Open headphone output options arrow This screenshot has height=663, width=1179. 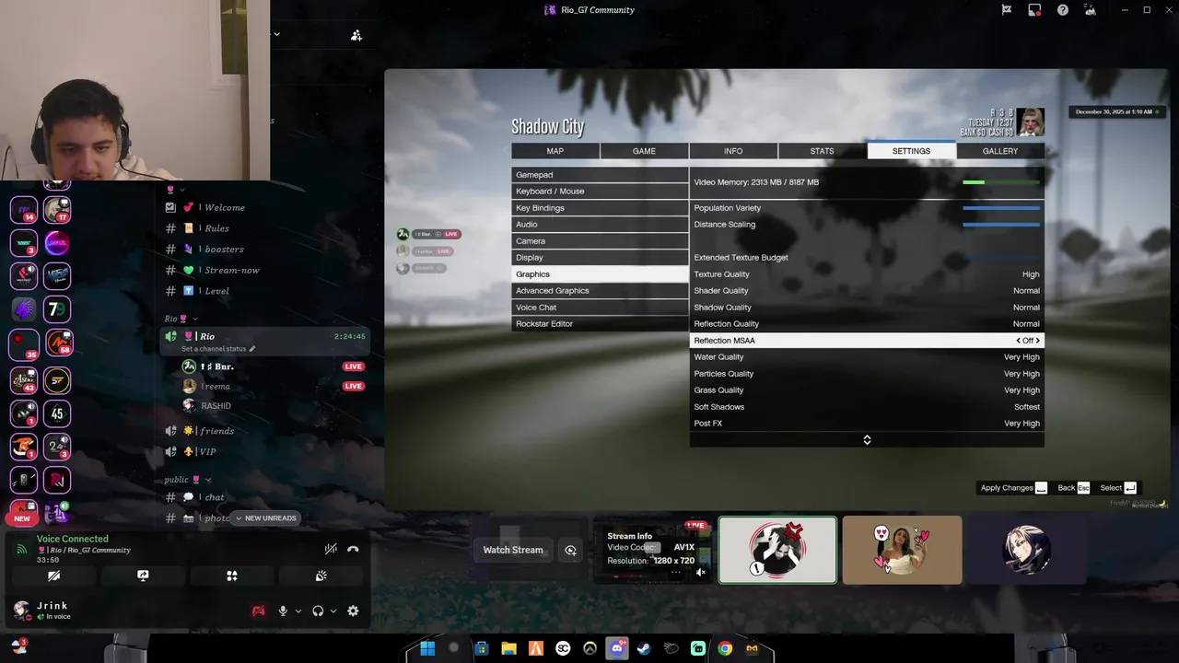click(x=333, y=611)
